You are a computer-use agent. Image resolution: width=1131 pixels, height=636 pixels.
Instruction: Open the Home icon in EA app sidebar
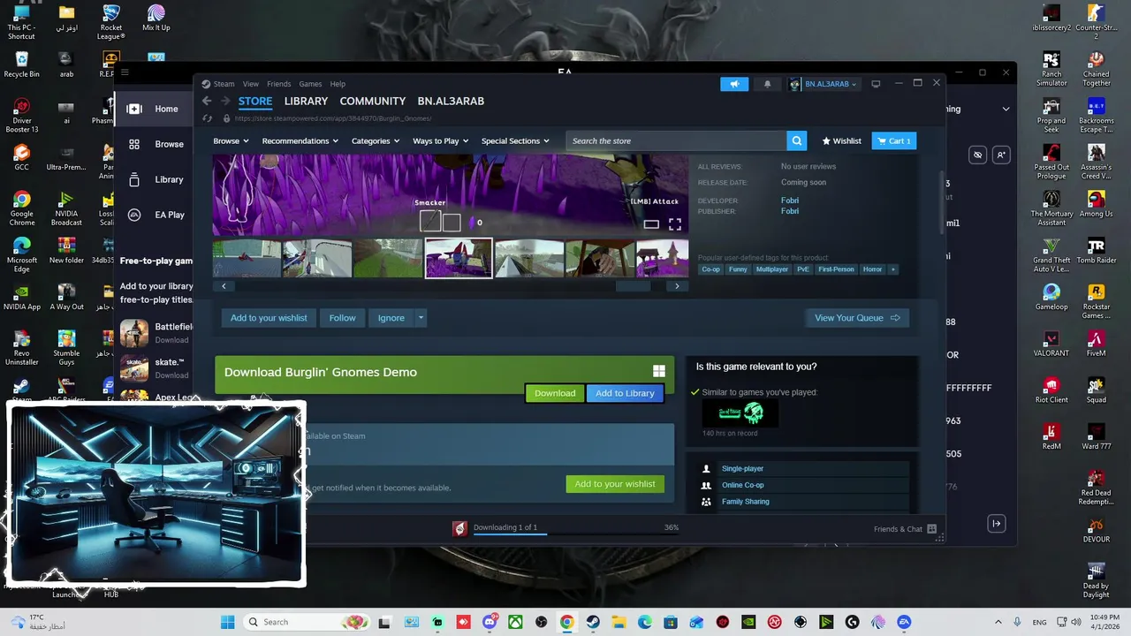(134, 109)
